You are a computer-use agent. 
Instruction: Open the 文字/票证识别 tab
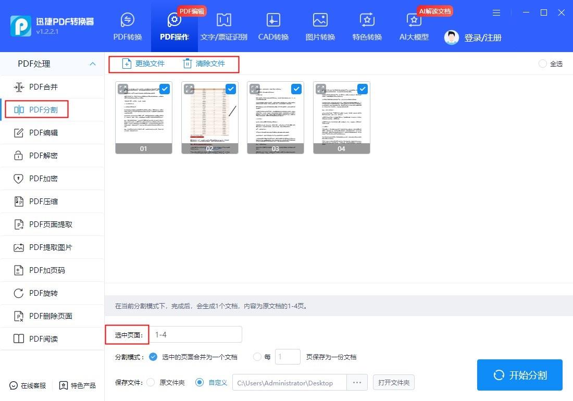pyautogui.click(x=223, y=26)
